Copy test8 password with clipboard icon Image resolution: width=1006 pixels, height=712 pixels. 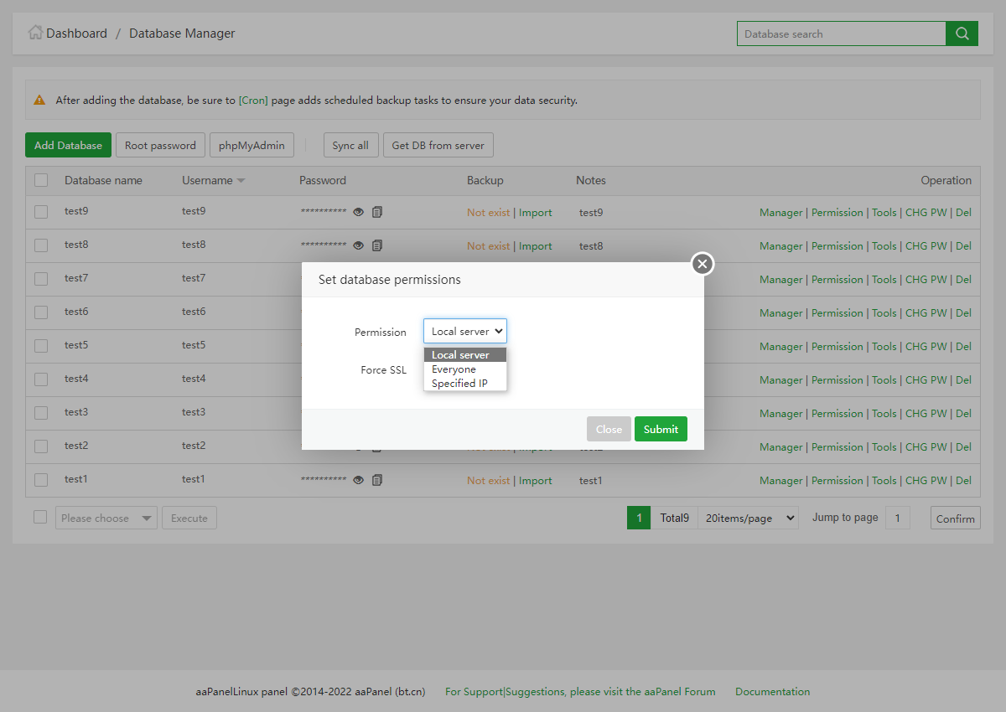pyautogui.click(x=377, y=245)
